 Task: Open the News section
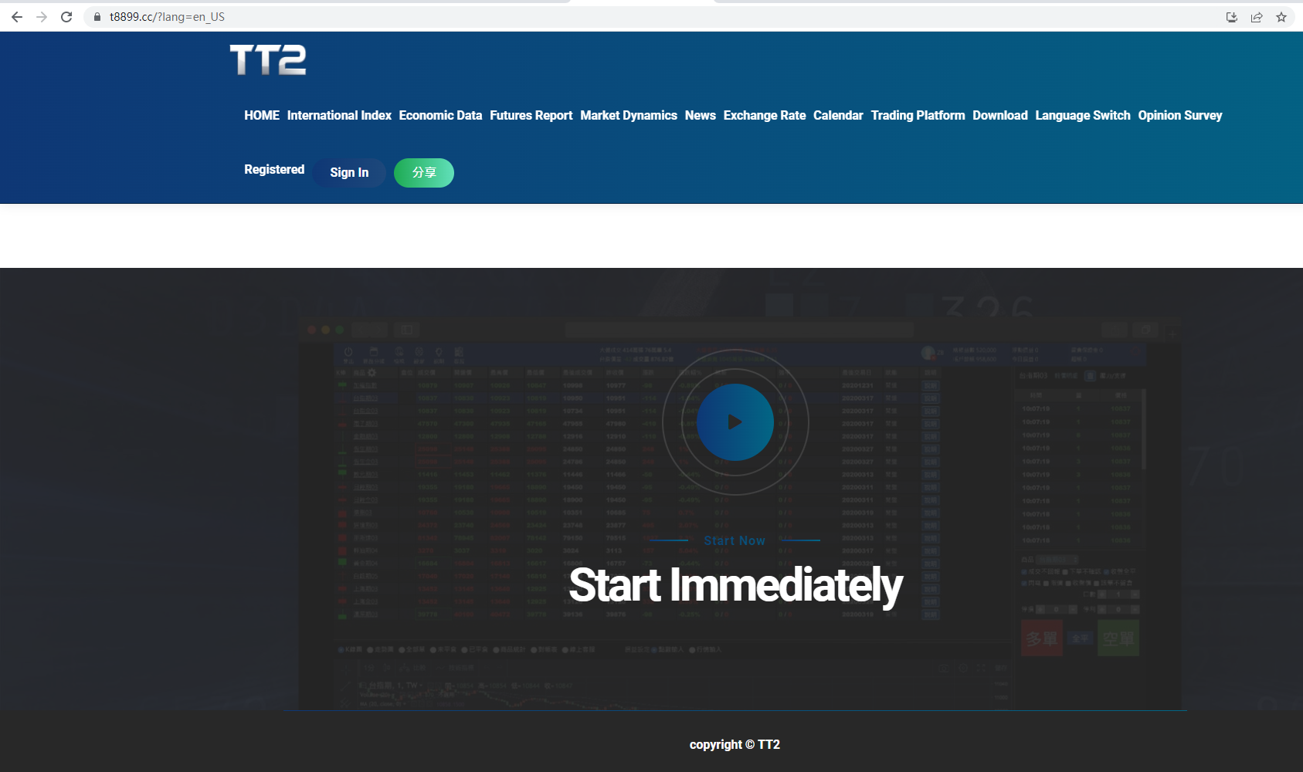[x=701, y=115]
